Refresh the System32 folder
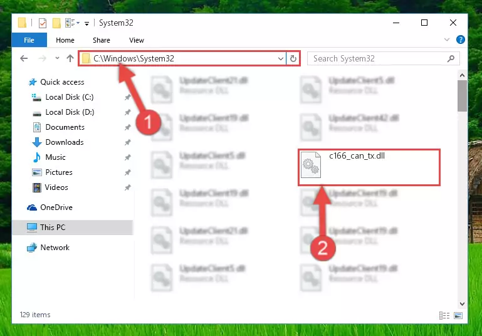482x336 pixels. click(x=293, y=58)
